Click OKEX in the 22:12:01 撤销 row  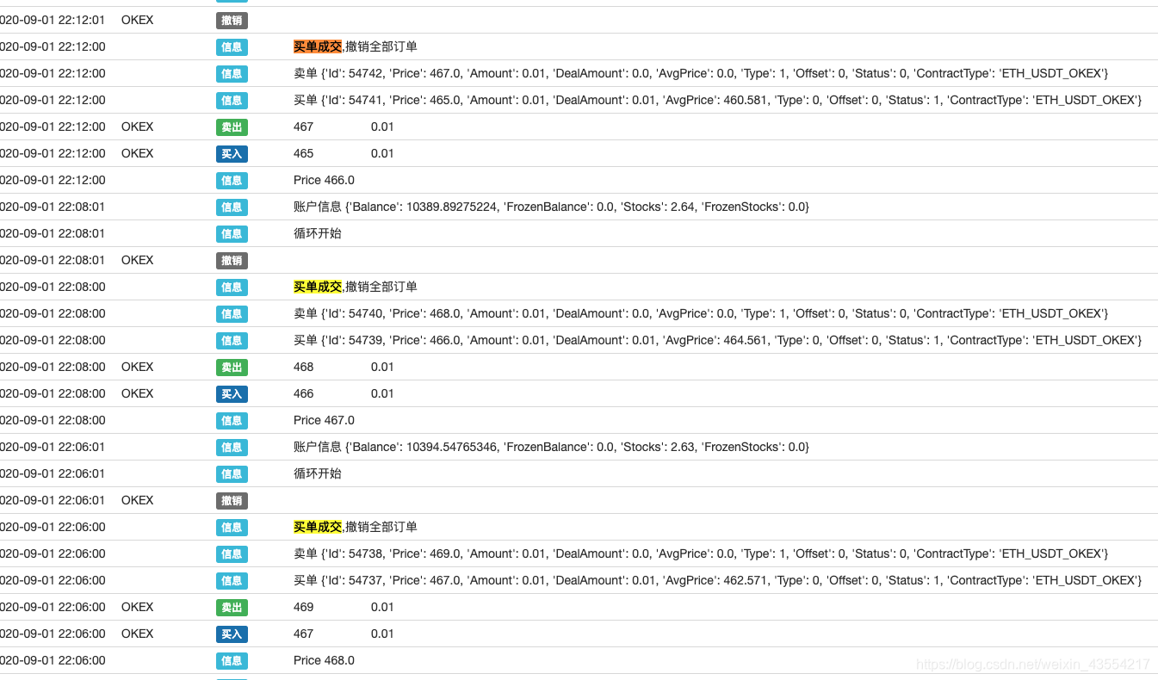137,20
